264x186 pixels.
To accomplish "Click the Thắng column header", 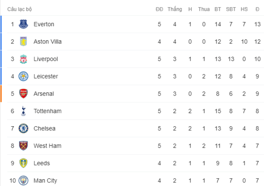I will (175, 9).
